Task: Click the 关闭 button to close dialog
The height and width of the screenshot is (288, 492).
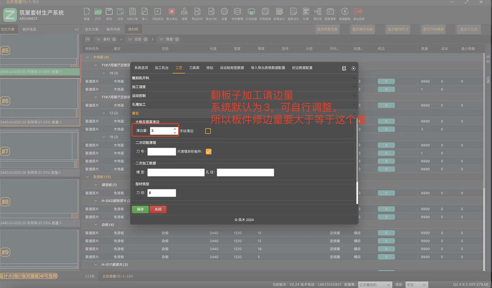Action: [158, 209]
